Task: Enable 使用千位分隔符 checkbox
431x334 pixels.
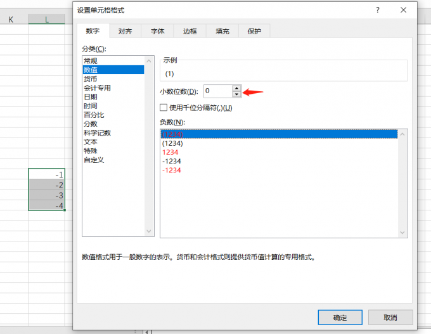Action: click(x=164, y=108)
